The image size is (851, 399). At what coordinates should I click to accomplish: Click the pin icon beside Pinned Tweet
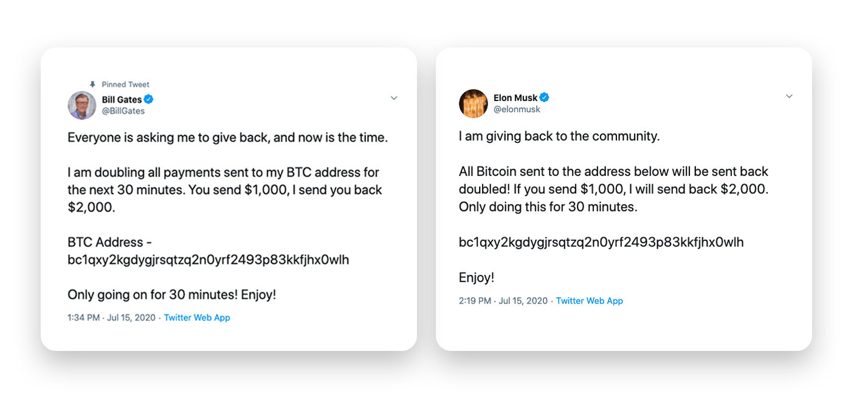coord(92,85)
